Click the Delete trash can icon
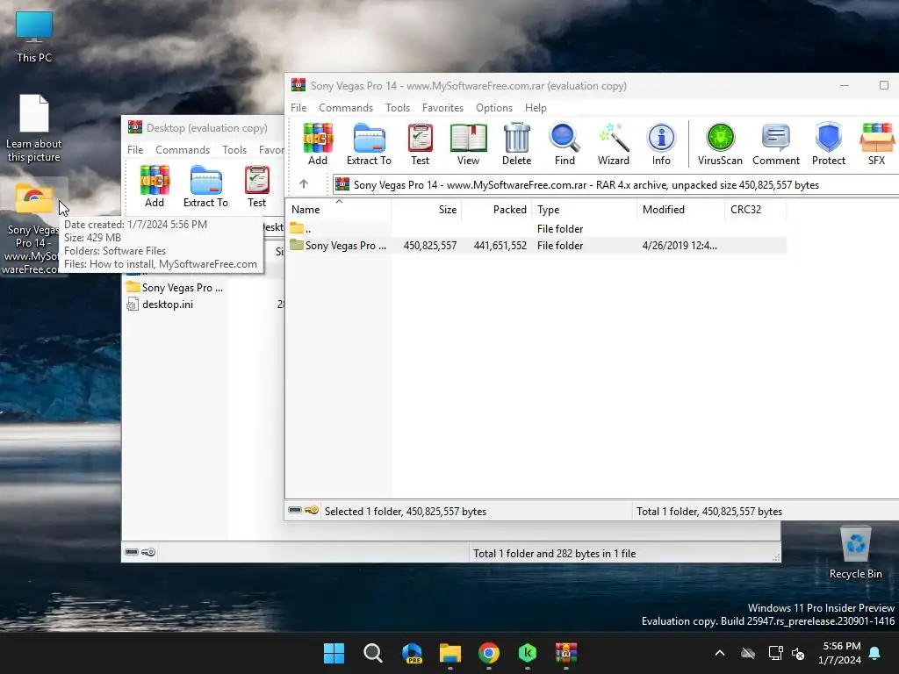 click(x=516, y=145)
